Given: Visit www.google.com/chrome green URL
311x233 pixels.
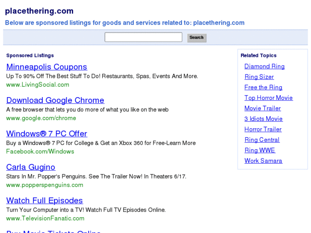Looking at the screenshot, I should (x=41, y=118).
